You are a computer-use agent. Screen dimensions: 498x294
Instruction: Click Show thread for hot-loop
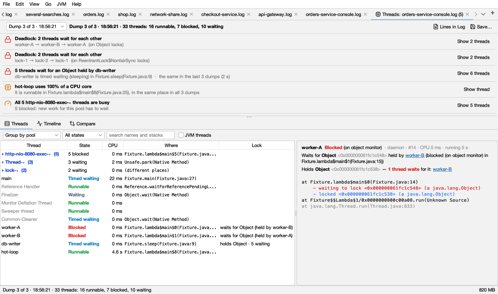coord(477,89)
